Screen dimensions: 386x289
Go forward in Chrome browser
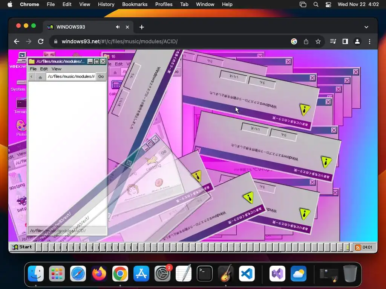pyautogui.click(x=29, y=41)
